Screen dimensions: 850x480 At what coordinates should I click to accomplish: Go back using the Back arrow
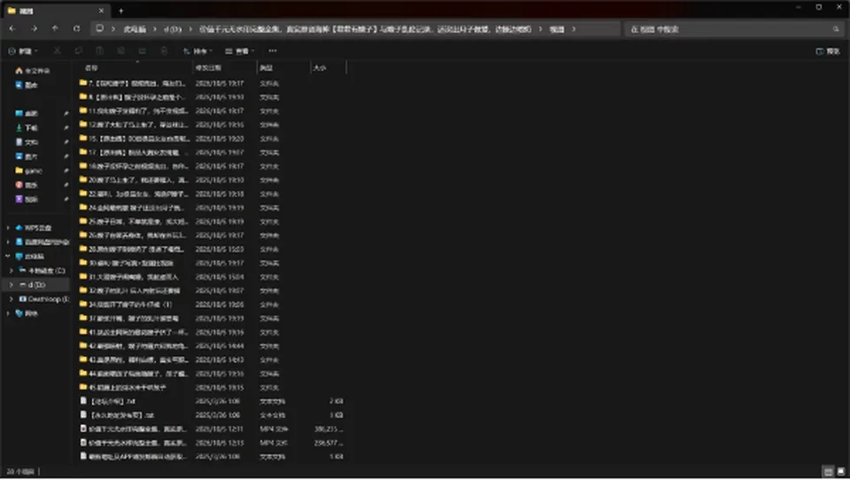(12, 28)
